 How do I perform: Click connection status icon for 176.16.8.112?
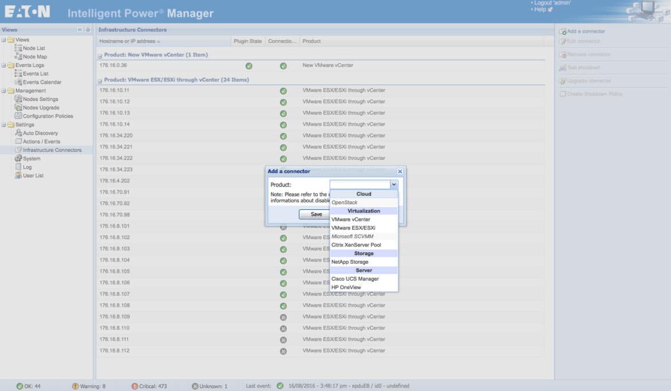pyautogui.click(x=283, y=351)
